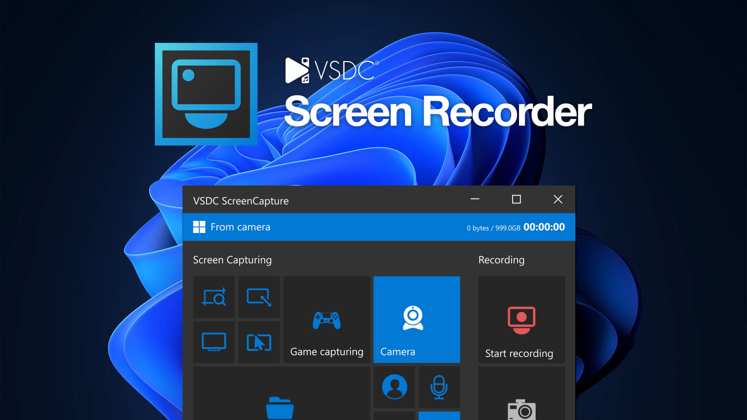
Task: Click the From camera header label
Action: 240,227
